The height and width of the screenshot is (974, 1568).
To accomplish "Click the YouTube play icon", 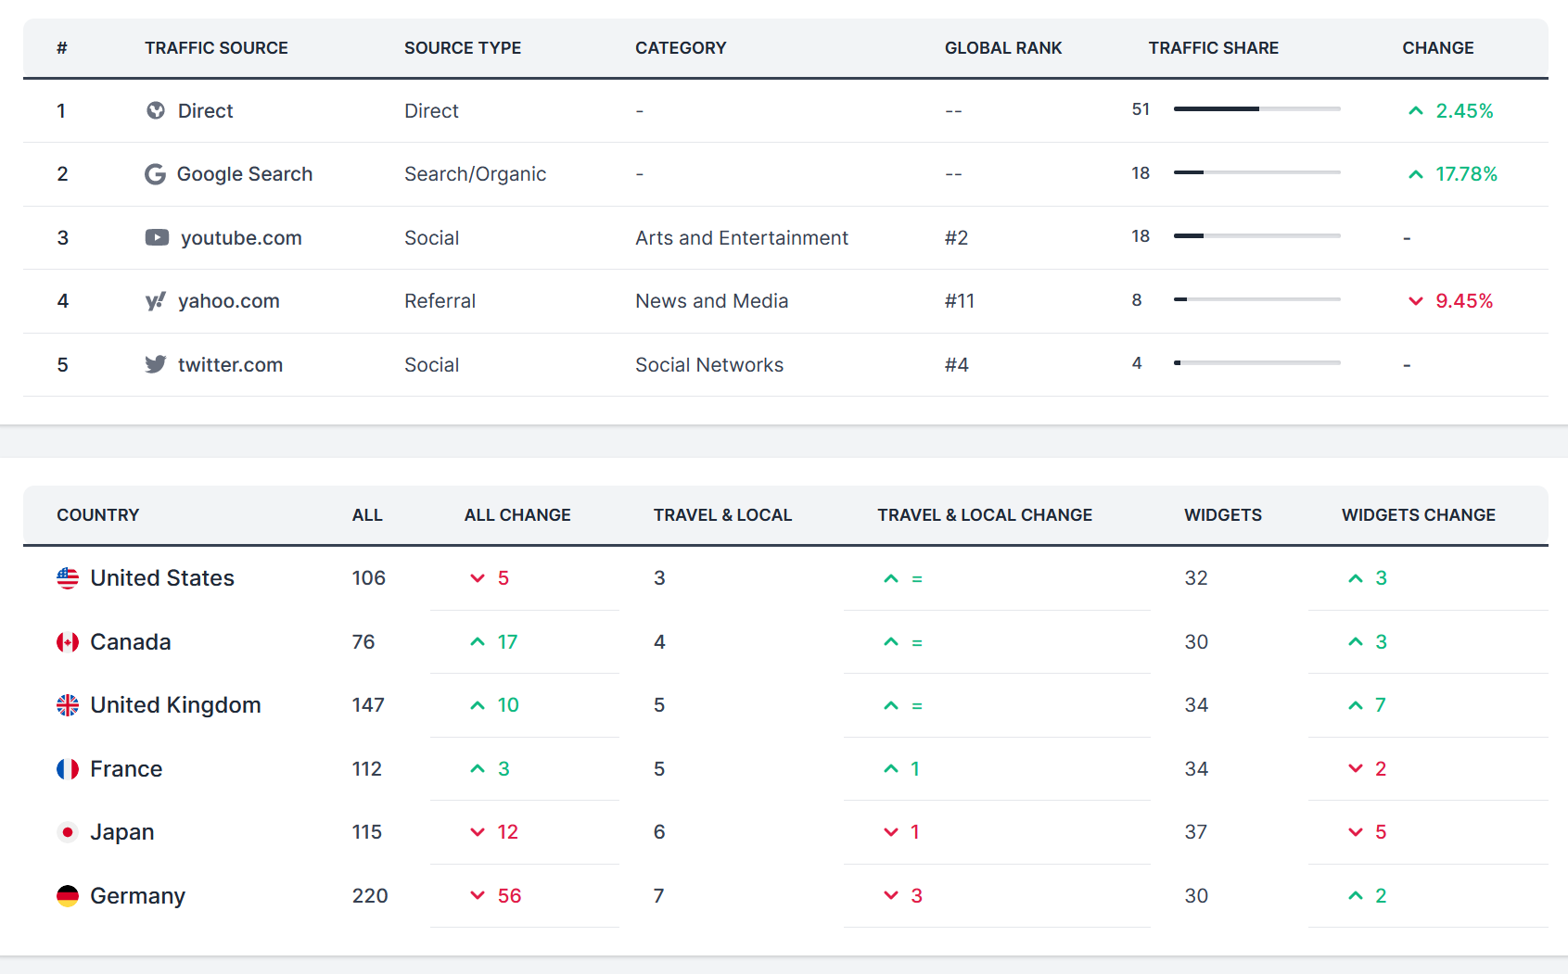I will pos(157,238).
